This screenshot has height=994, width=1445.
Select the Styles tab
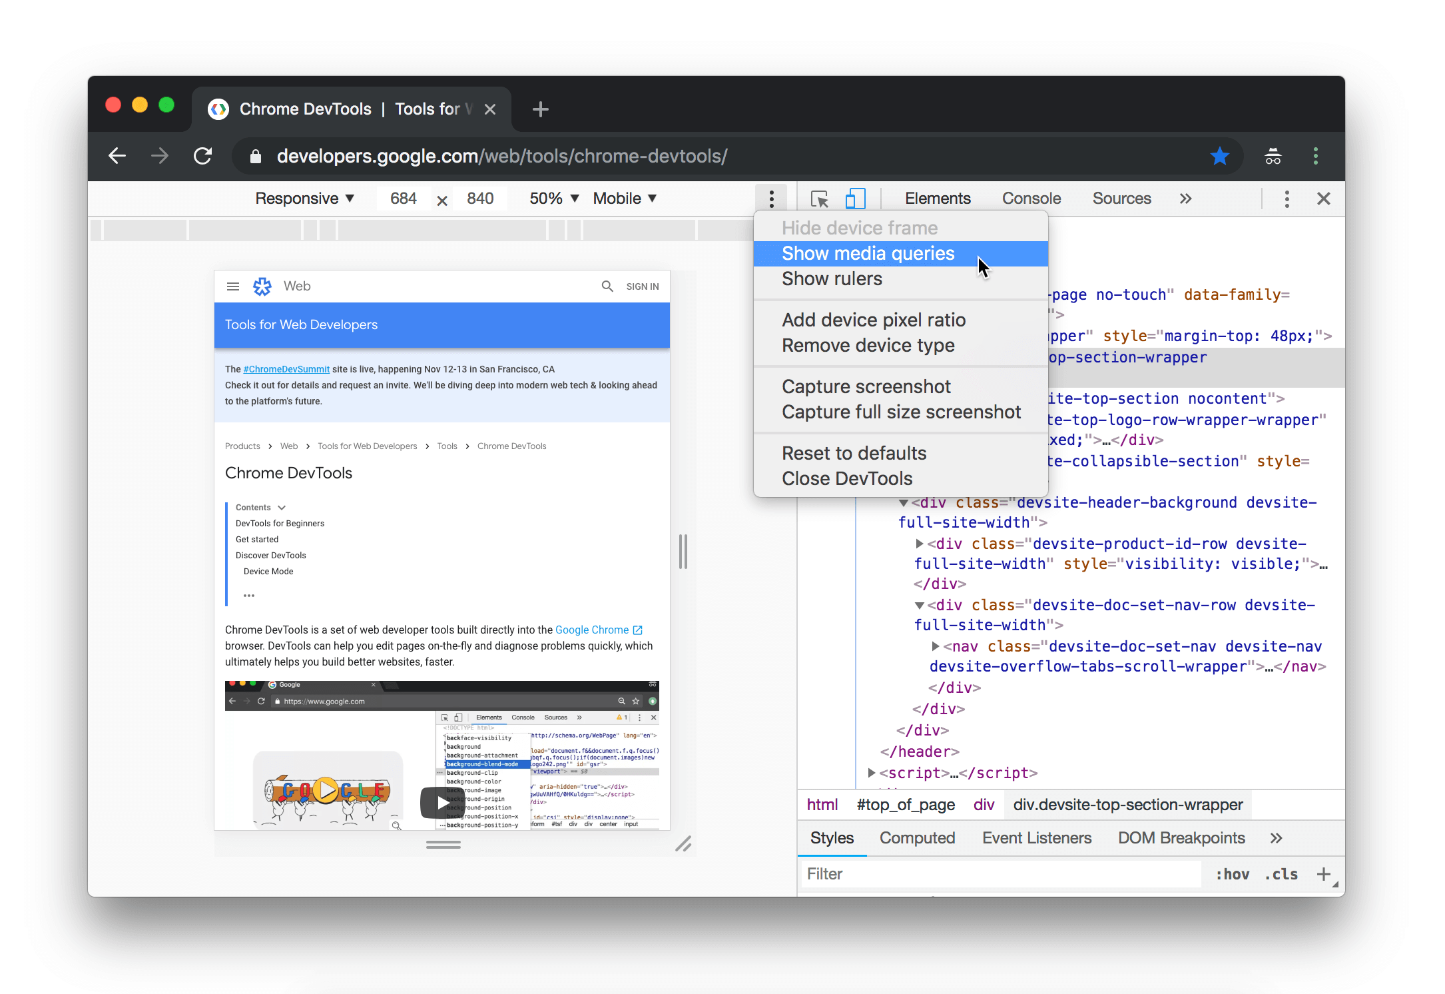(832, 838)
